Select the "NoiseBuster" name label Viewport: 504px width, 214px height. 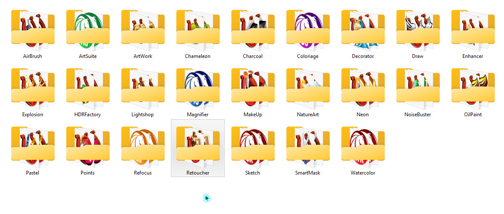point(418,115)
